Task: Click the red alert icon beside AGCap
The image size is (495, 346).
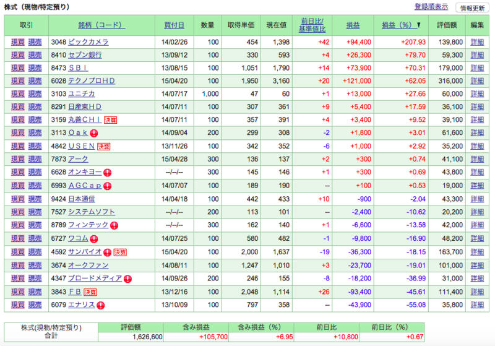Action: [107, 186]
